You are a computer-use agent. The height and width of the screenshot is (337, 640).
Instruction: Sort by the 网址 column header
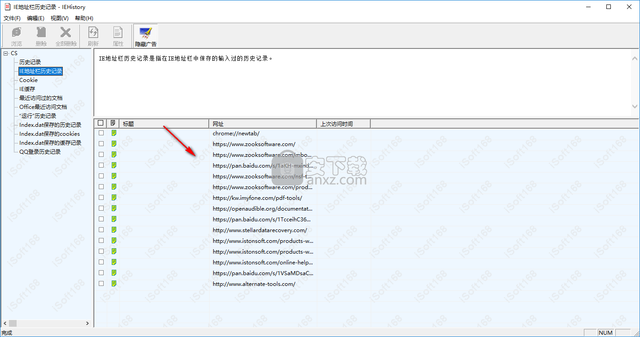[263, 124]
